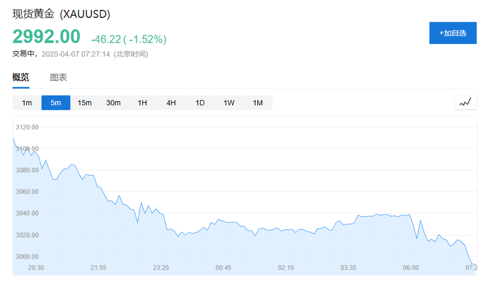Pick the 1M timeframe
The width and height of the screenshot is (483, 283).
[x=258, y=102]
